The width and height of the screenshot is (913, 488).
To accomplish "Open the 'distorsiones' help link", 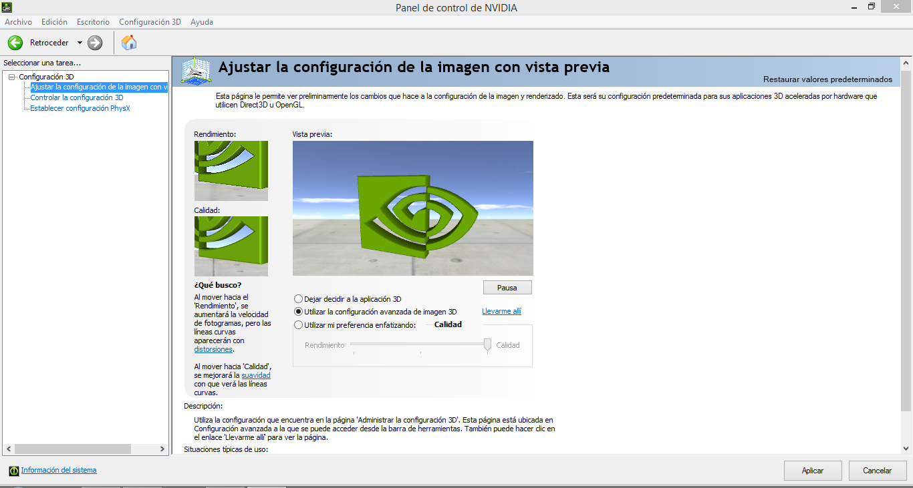I will pyautogui.click(x=213, y=349).
